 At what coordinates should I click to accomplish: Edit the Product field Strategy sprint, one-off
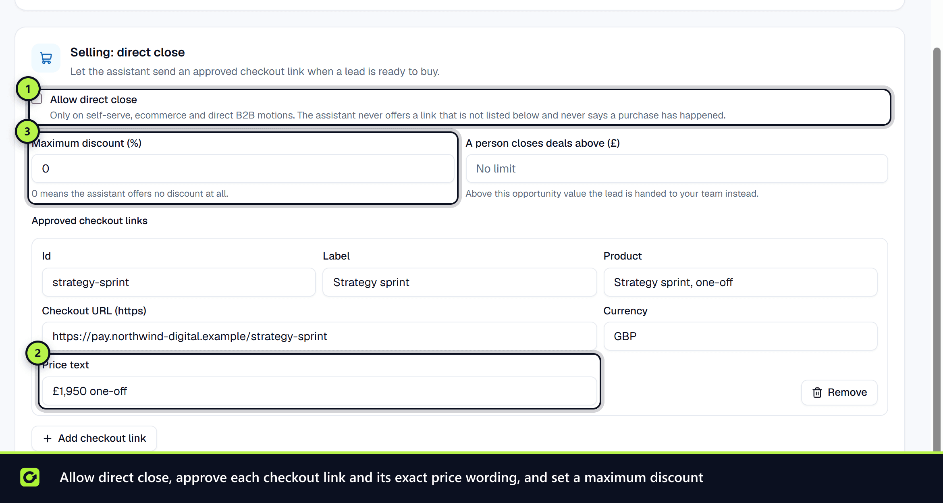[740, 282]
